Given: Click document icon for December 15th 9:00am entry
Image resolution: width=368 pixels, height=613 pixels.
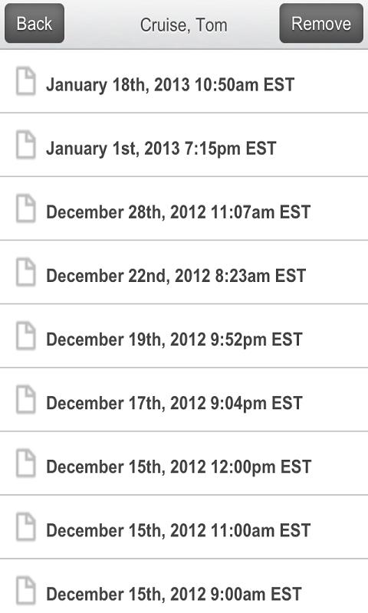Looking at the screenshot, I should tap(26, 591).
